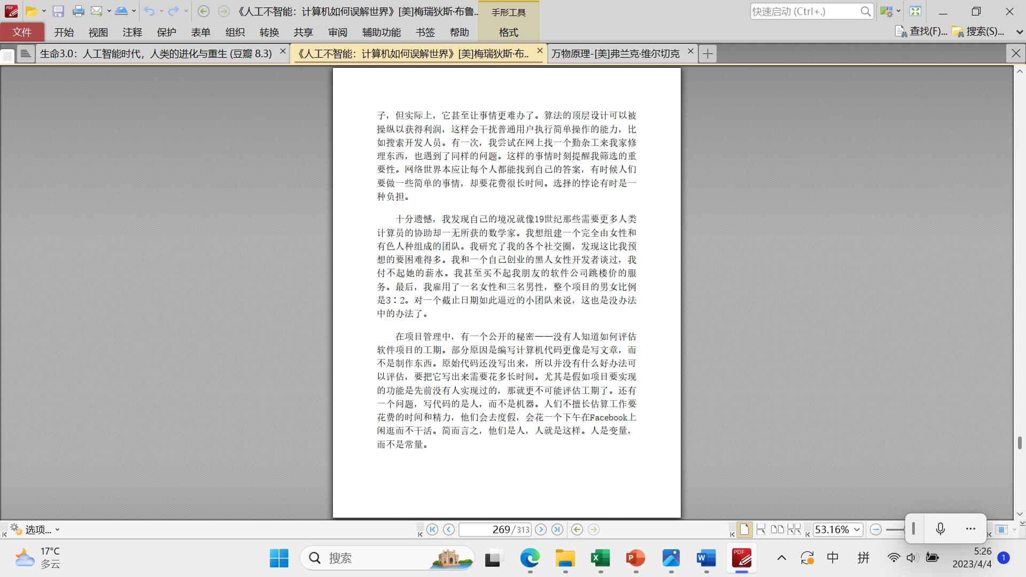Image resolution: width=1026 pixels, height=577 pixels.
Task: Open Microsoft Edge from the taskbar
Action: coord(530,558)
